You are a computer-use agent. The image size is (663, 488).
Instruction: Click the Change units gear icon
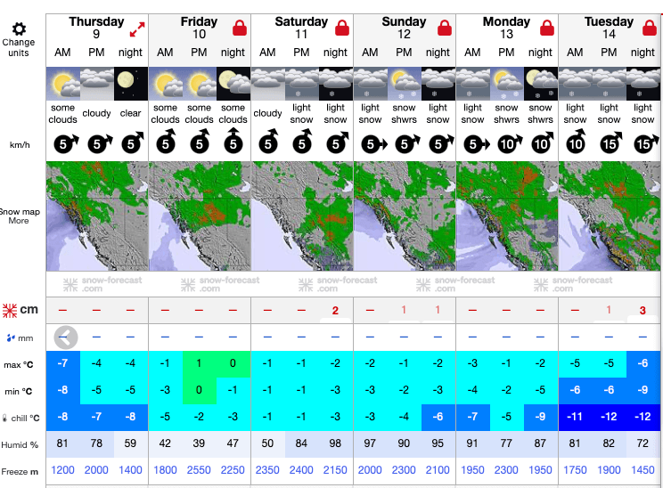[19, 29]
